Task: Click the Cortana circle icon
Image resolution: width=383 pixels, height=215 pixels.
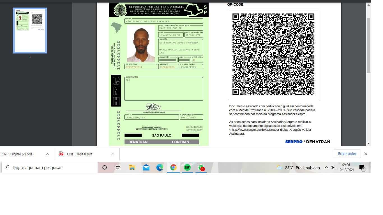Action: click(105, 167)
